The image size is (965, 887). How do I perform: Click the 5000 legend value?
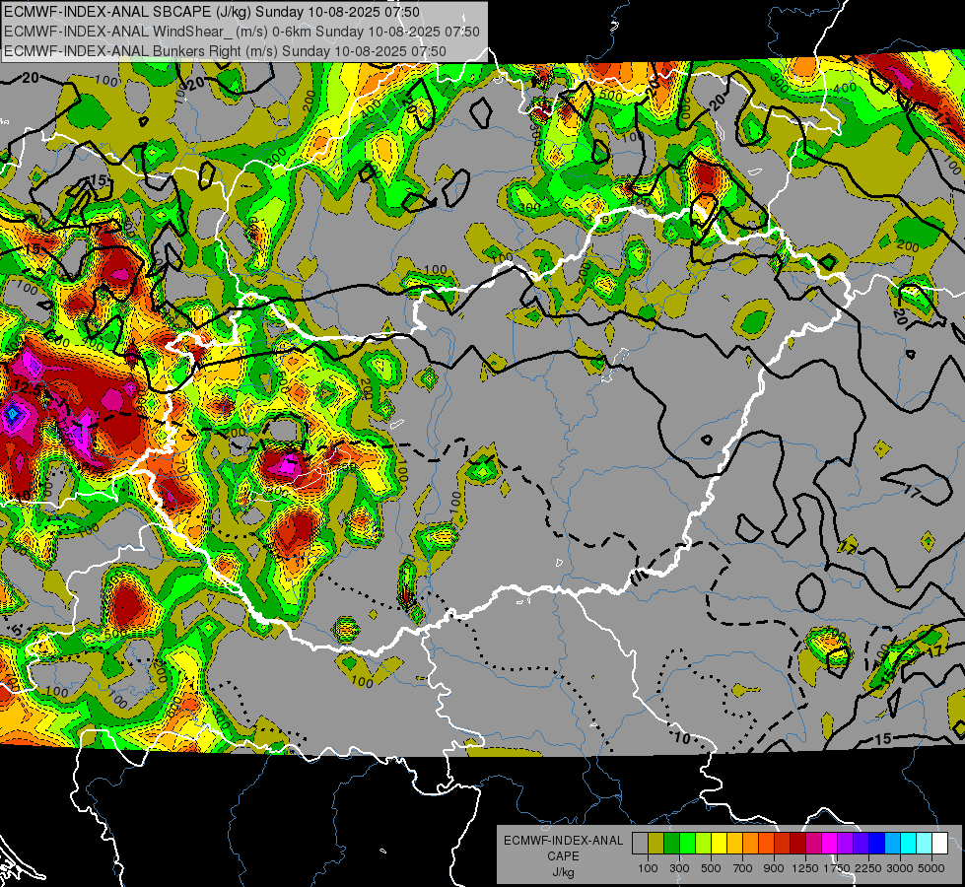pyautogui.click(x=931, y=868)
